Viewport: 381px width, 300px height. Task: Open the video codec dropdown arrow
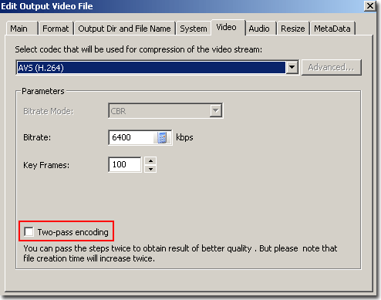coord(292,67)
